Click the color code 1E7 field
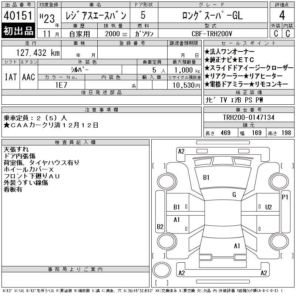This screenshot has width=296, height=296. pyautogui.click(x=61, y=84)
